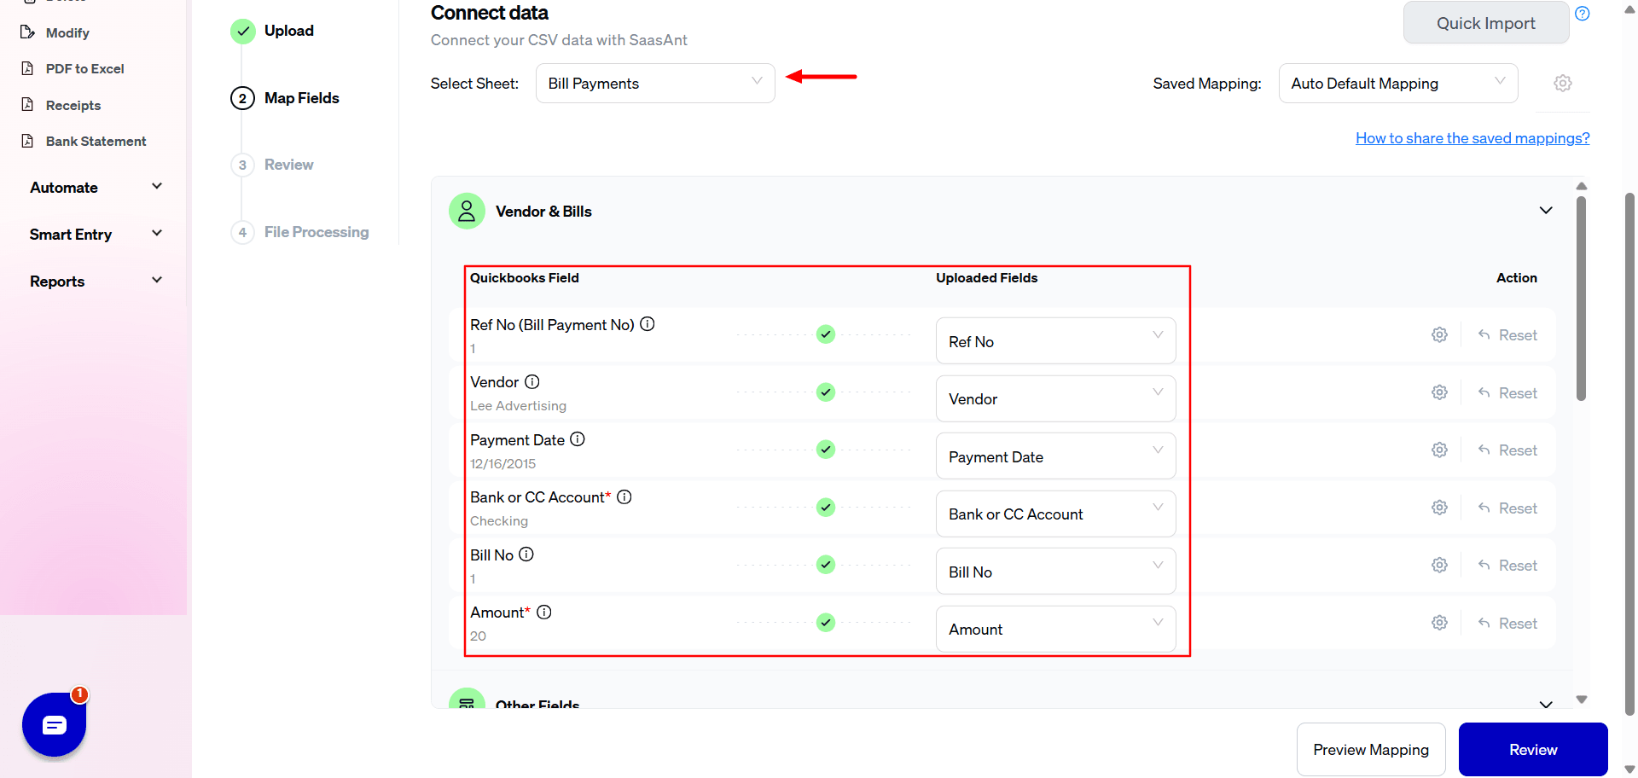Open help question mark icon
Screen dimensions: 1638x778
point(1582,14)
